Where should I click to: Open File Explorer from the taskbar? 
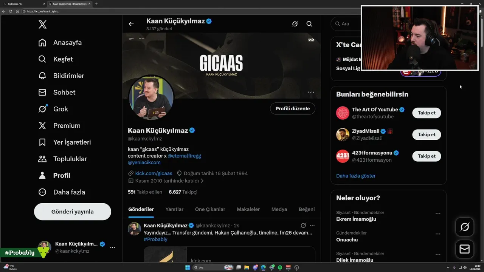point(246,267)
